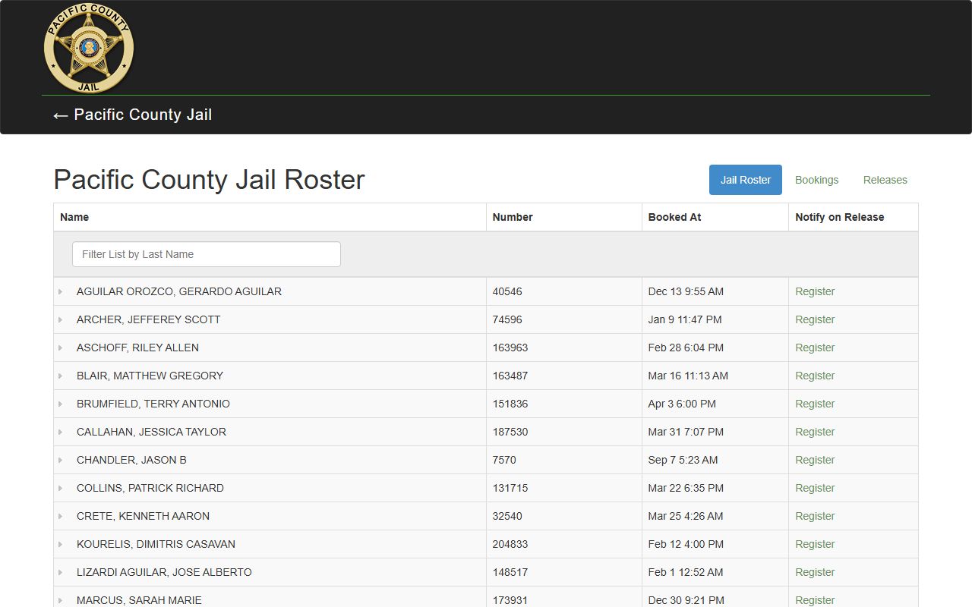
Task: Click Register link for KOURELIS, DIMITRIS CASAVAN
Action: coord(814,544)
